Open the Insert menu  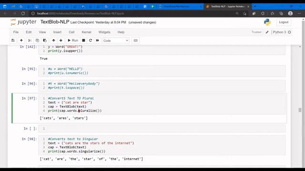coord(57,32)
